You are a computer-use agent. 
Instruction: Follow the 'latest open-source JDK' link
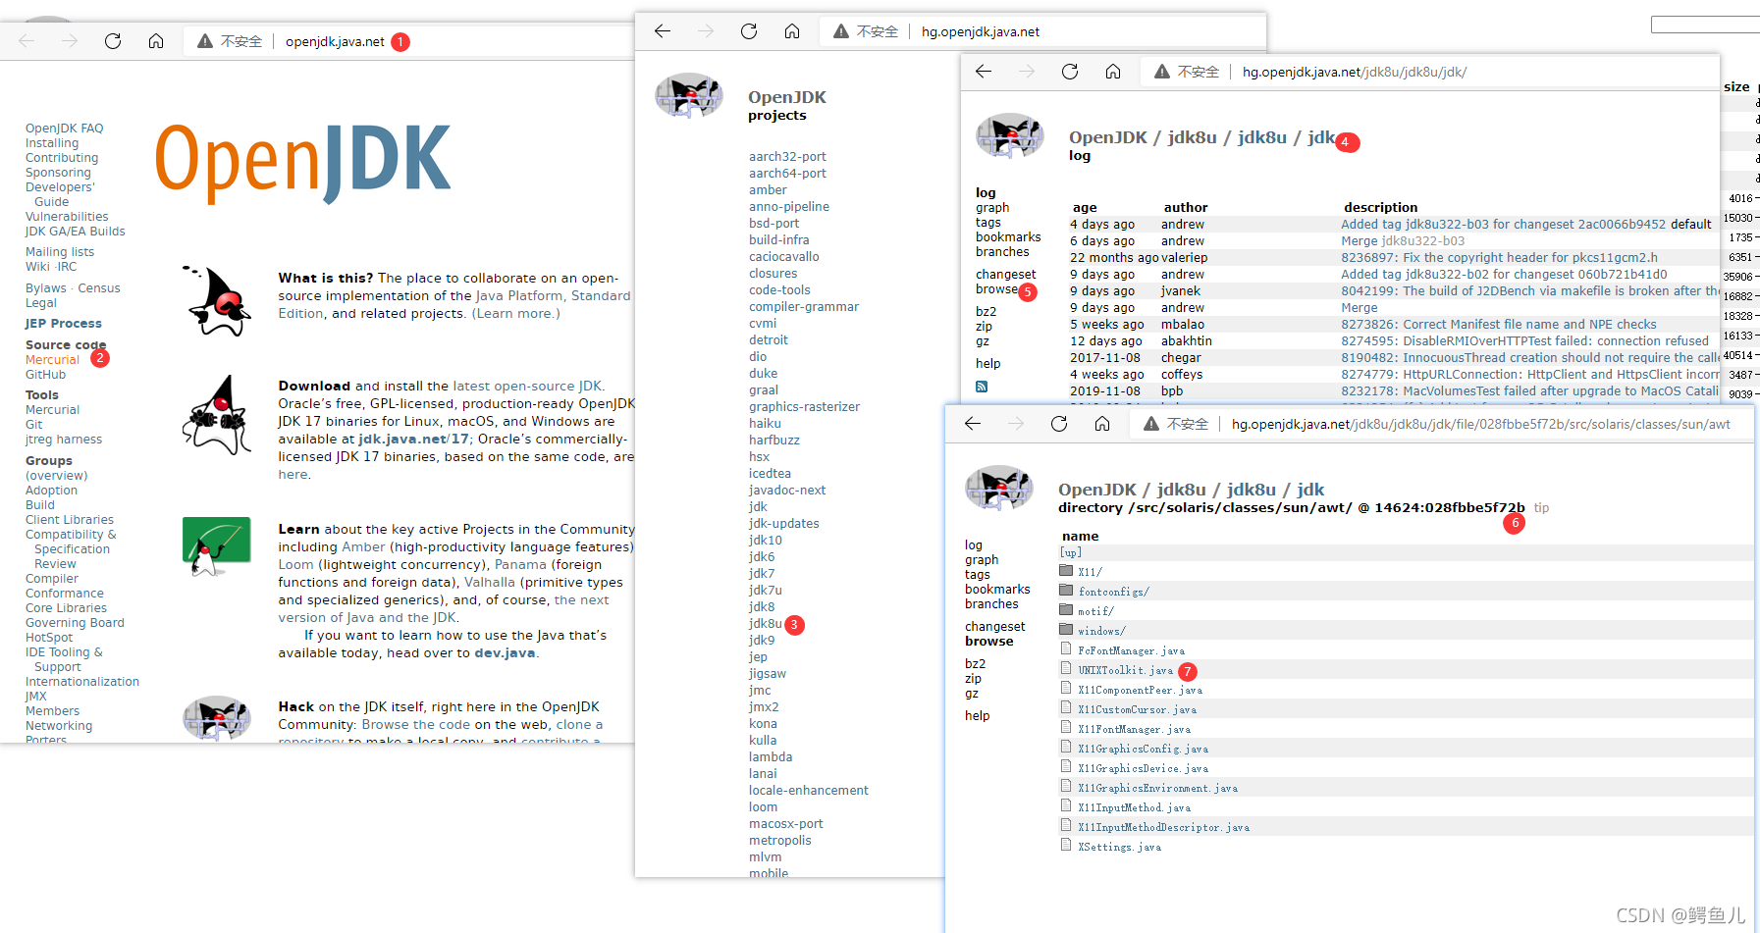[527, 387]
